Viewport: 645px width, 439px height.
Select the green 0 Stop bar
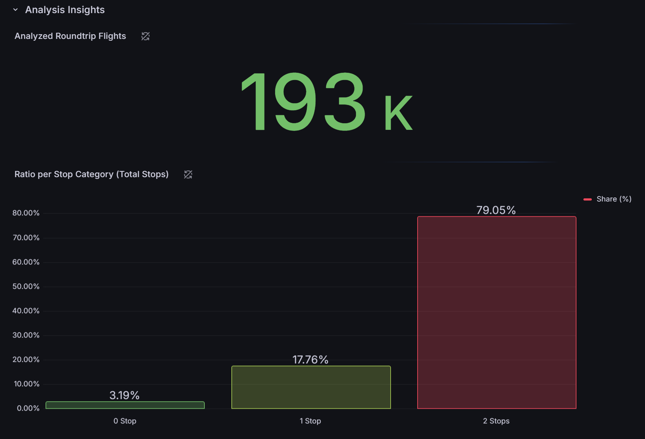point(125,405)
